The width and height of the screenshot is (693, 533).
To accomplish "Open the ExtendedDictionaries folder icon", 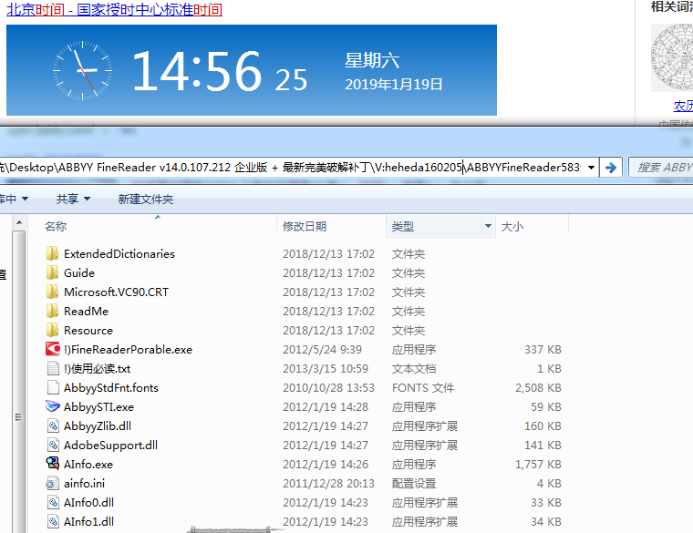I will (52, 253).
